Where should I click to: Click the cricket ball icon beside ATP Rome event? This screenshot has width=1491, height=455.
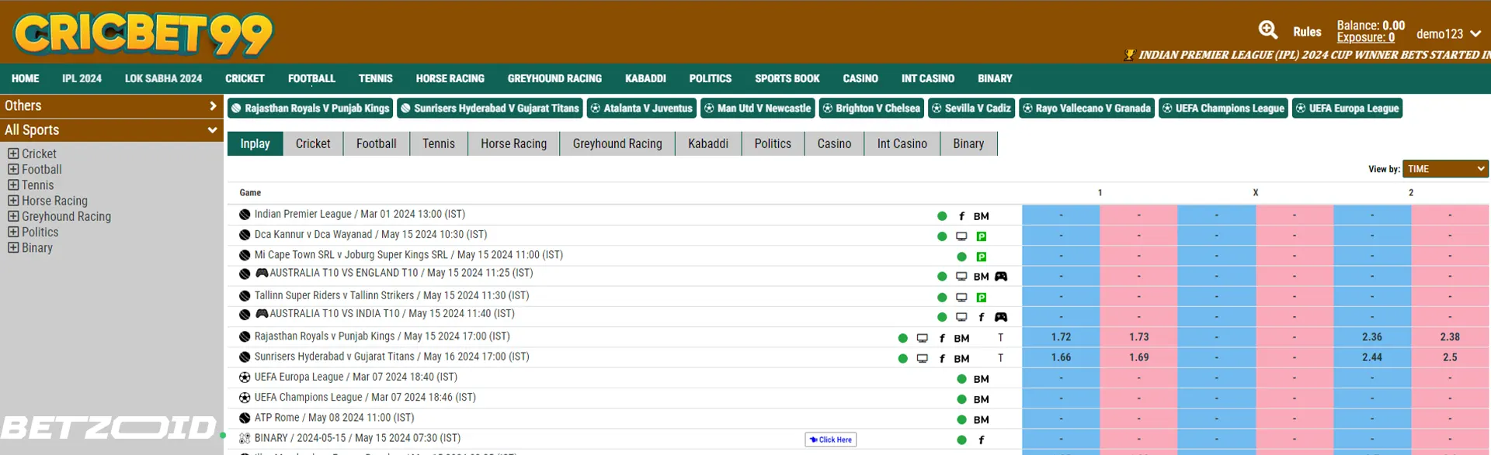pos(245,418)
